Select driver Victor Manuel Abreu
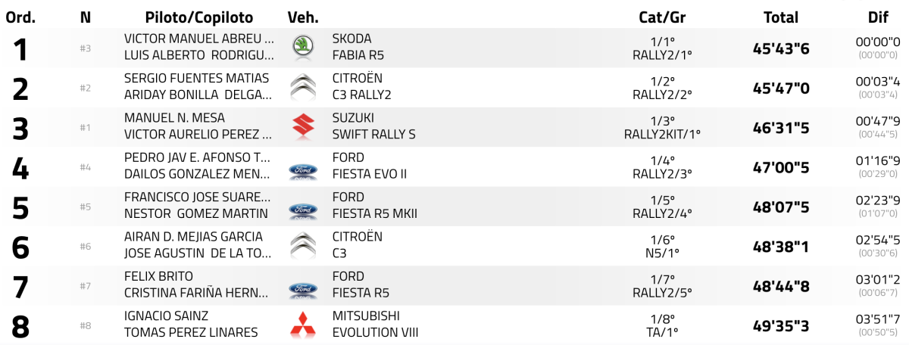This screenshot has width=909, height=345. (199, 39)
